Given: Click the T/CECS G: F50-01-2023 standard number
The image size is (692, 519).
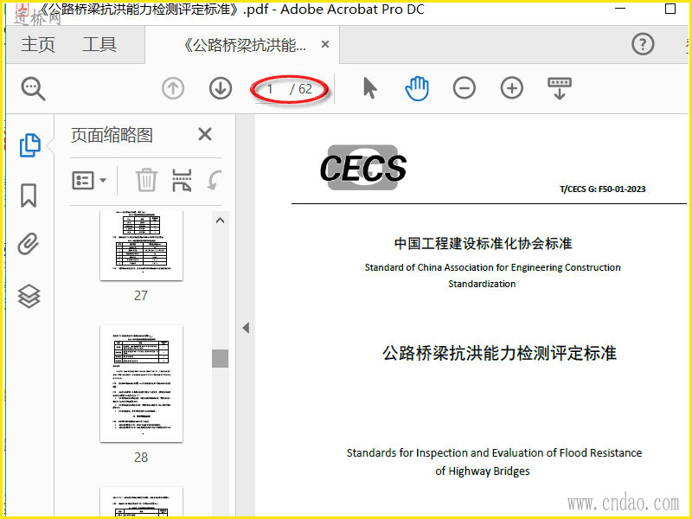Looking at the screenshot, I should tap(602, 189).
